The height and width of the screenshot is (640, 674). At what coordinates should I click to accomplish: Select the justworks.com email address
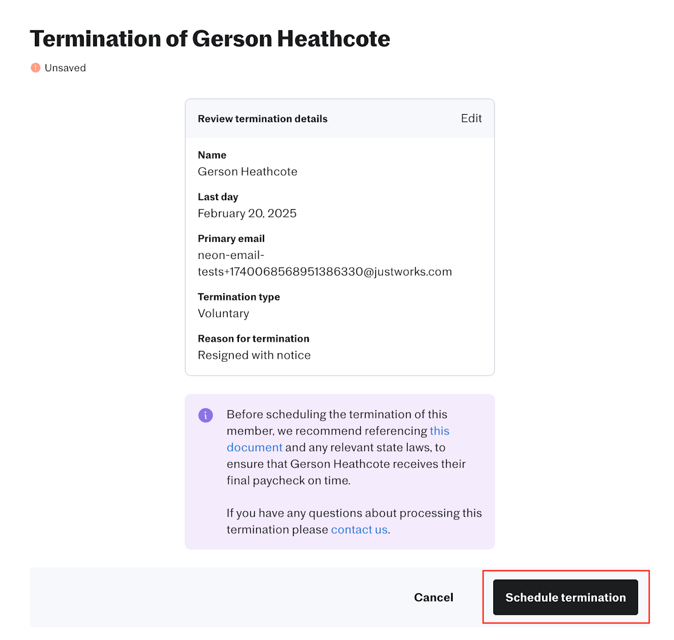[324, 272]
